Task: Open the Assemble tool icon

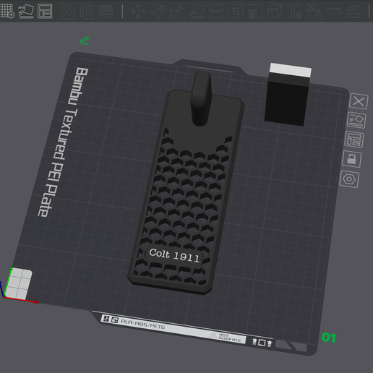Action: 353,12
